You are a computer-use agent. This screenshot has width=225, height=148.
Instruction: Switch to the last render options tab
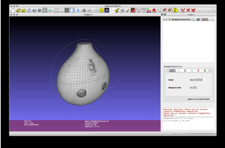[205, 71]
